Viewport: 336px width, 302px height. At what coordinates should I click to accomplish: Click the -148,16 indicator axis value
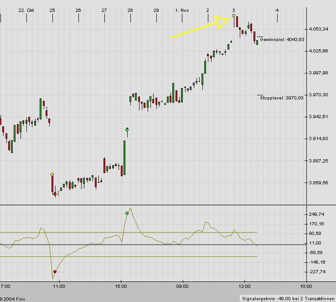pos(317,262)
